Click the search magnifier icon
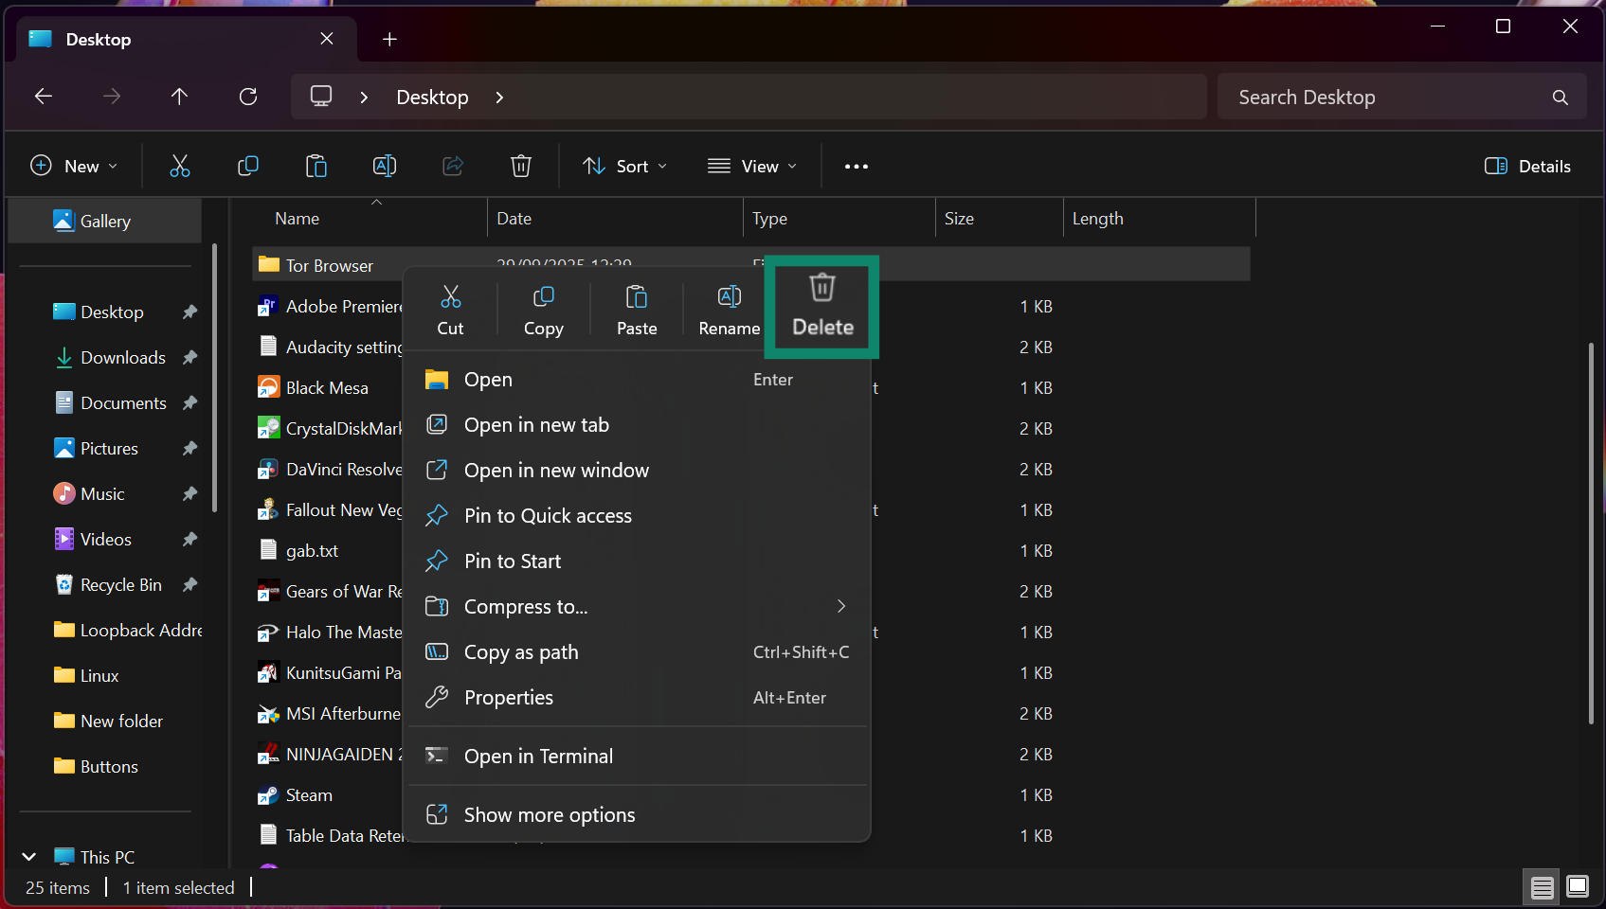 click(1560, 96)
